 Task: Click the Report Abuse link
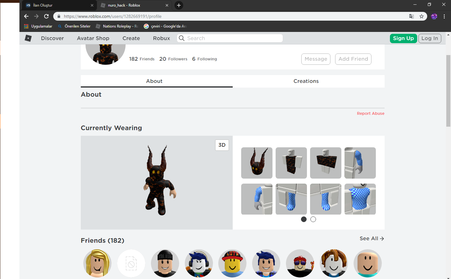[371, 114]
